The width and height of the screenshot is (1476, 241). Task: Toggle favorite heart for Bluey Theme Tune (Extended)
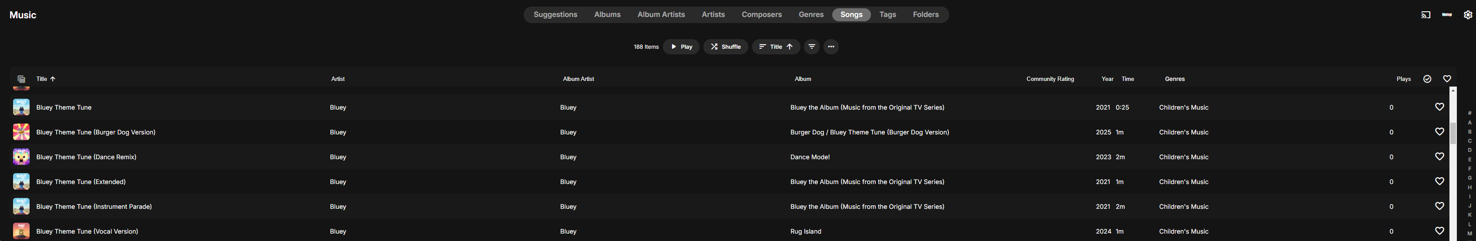point(1439,181)
